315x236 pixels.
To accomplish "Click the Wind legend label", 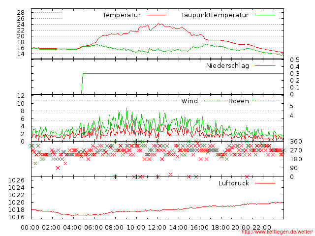I will tap(189, 101).
